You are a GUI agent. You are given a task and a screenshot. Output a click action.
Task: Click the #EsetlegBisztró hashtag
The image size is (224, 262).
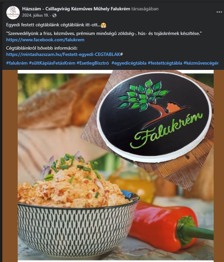pos(93,63)
